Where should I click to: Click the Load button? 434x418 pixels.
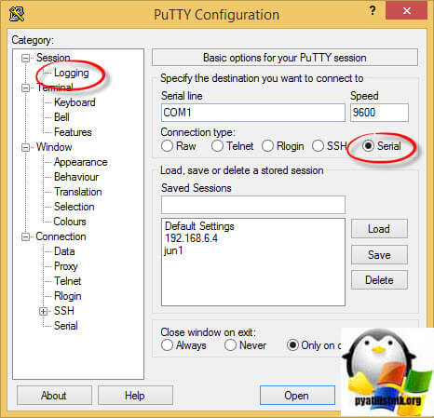click(379, 229)
